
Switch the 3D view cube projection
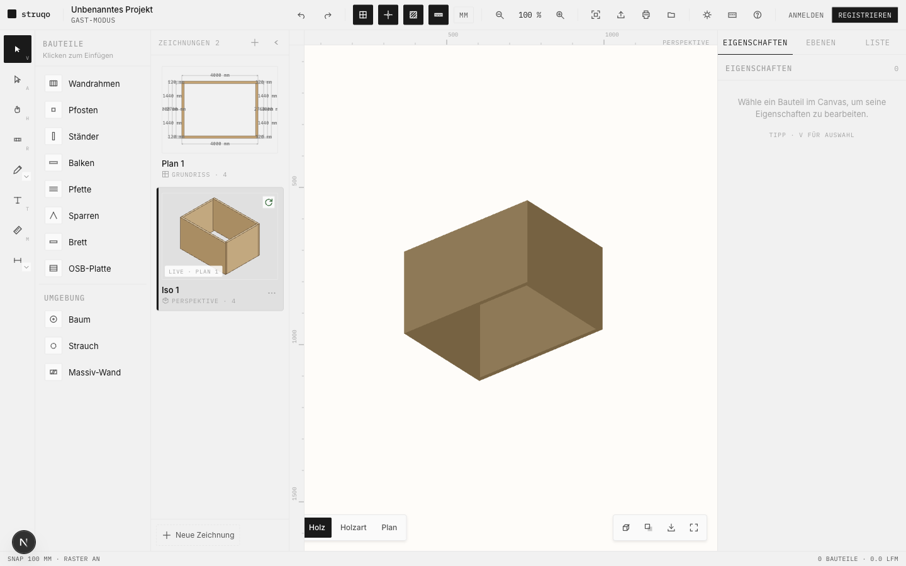tap(626, 528)
